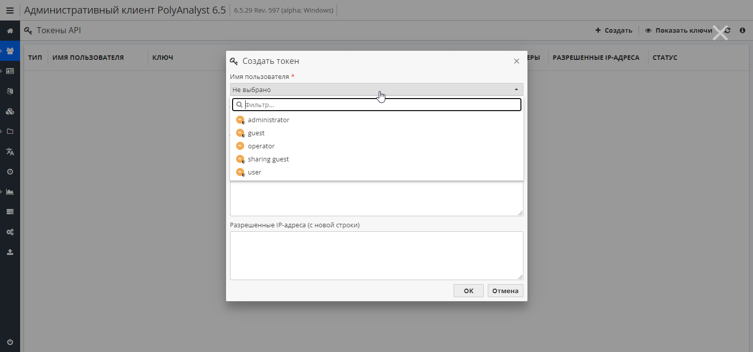Select operator from the user list
This screenshot has width=753, height=352.
pyautogui.click(x=377, y=146)
